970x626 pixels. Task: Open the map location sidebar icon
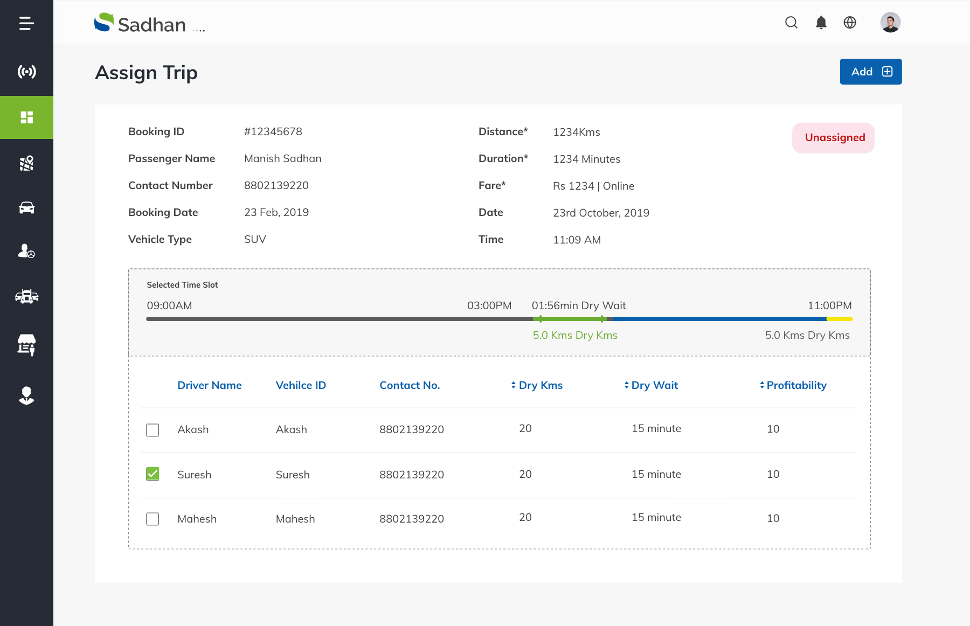pos(26,163)
